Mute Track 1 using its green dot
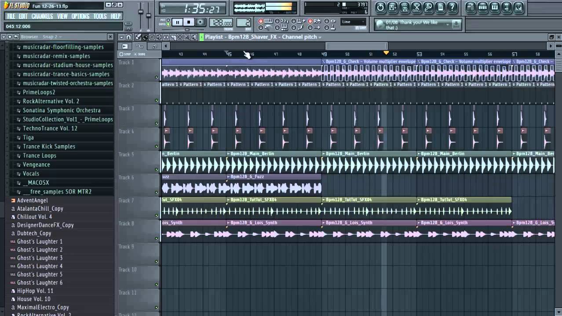 (156, 77)
